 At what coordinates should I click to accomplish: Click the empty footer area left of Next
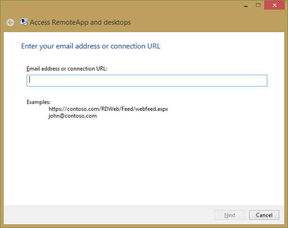tap(108, 215)
